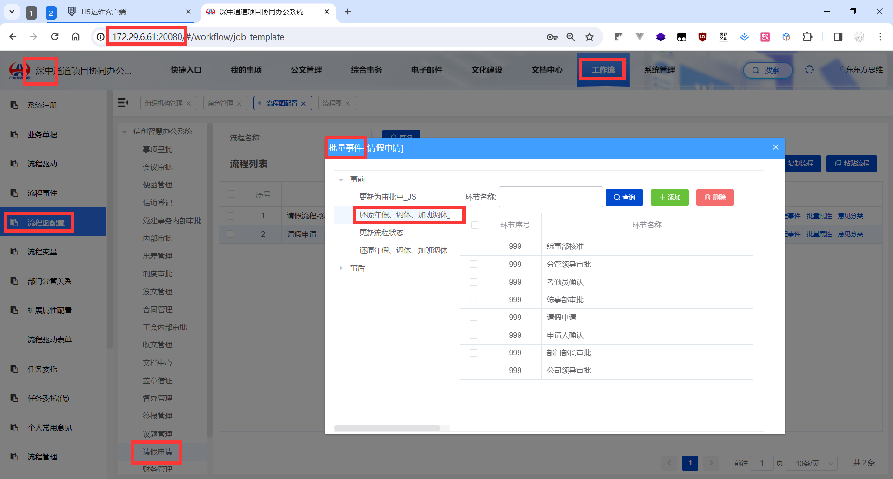Screen dimensions: 893x479
Task: Select 请假申请 in the system tree
Action: click(x=158, y=452)
